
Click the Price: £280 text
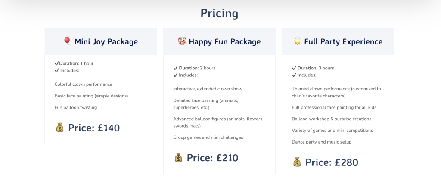click(x=332, y=162)
